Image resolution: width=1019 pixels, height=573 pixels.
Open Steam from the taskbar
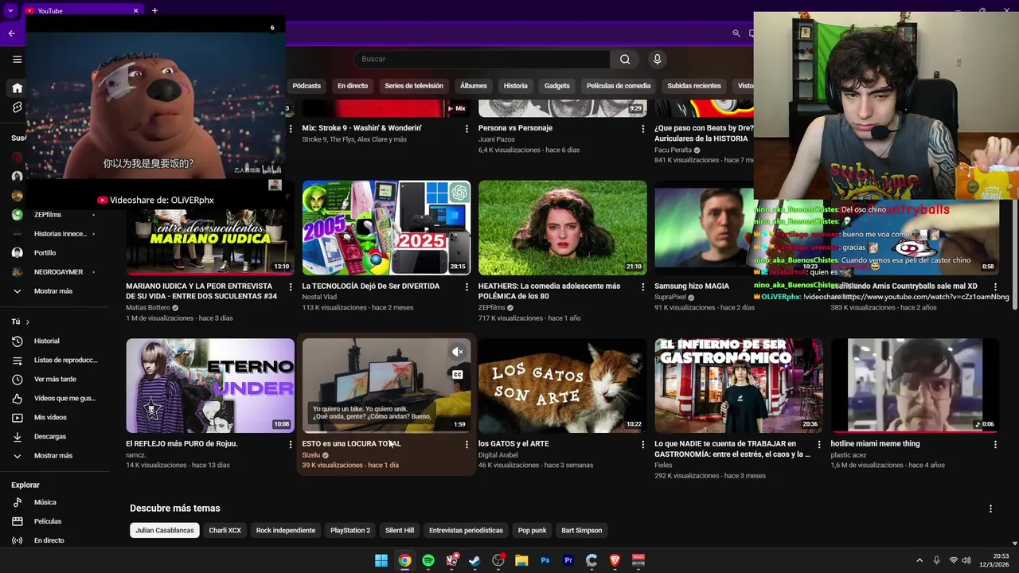click(474, 560)
